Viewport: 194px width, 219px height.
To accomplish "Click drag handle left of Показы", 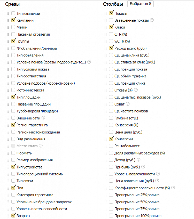I will [105, 13].
